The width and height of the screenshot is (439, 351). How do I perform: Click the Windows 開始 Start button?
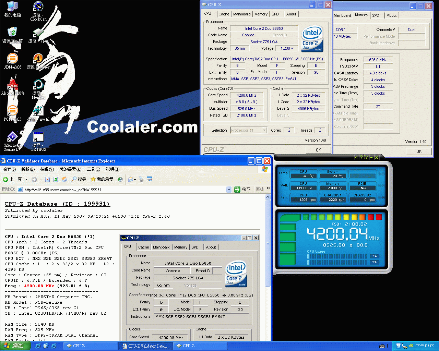point(15,346)
